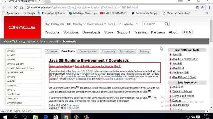This screenshot has height=119, width=213.
Task: Expand the Country dropdown
Action: tap(79, 24)
